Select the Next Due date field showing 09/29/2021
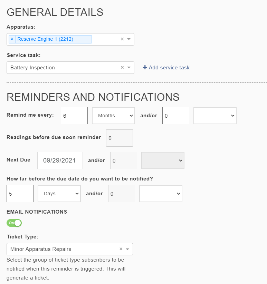 [x=60, y=160]
